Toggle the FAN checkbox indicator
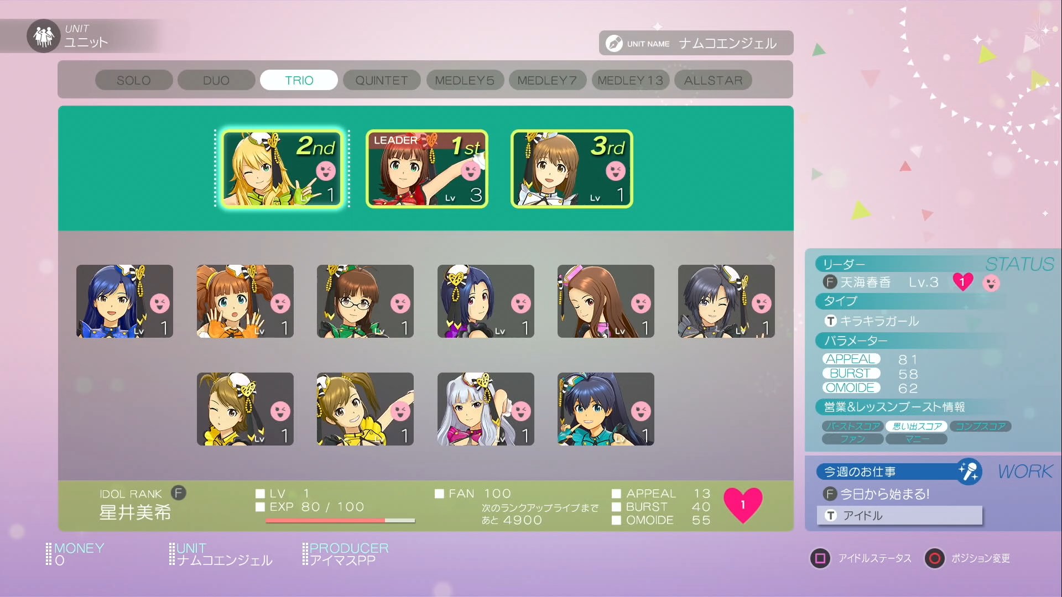1062x597 pixels. click(x=440, y=494)
